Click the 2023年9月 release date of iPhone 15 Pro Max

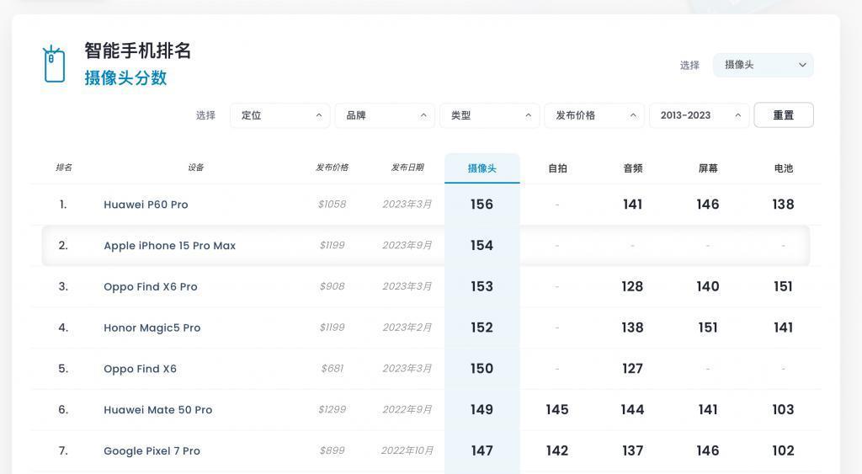(407, 245)
